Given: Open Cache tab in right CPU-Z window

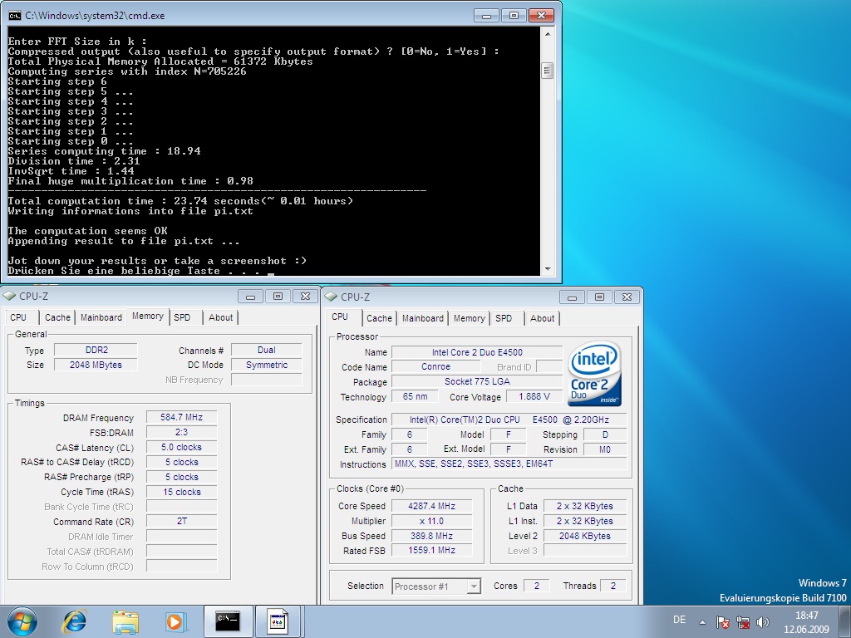Looking at the screenshot, I should click(379, 318).
